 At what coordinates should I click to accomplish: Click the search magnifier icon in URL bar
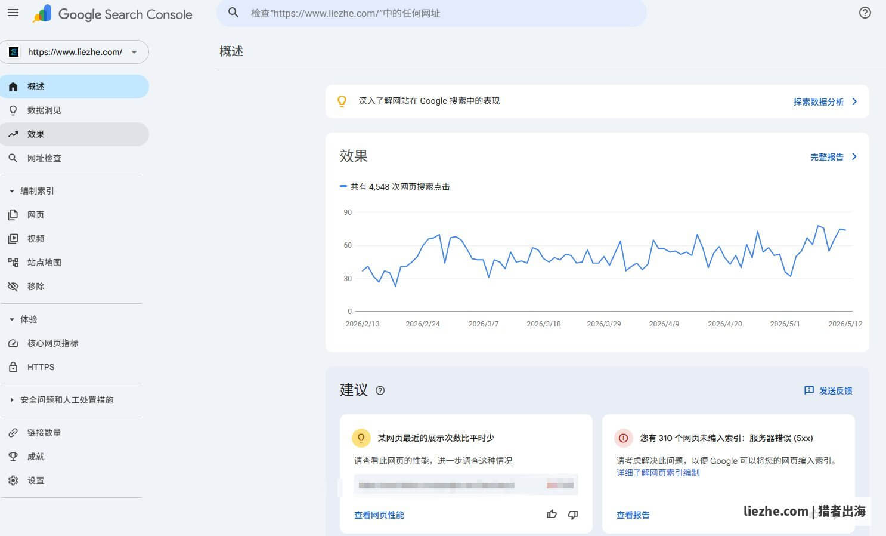click(234, 13)
